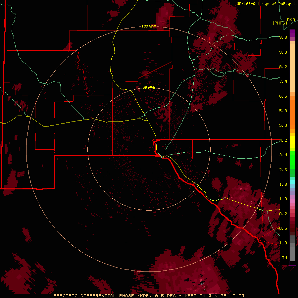
Task: Pick the cyan band of the color bar
Action: [292, 182]
